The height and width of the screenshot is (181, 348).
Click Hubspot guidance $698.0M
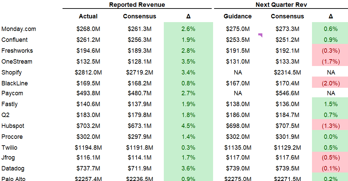click(x=238, y=126)
